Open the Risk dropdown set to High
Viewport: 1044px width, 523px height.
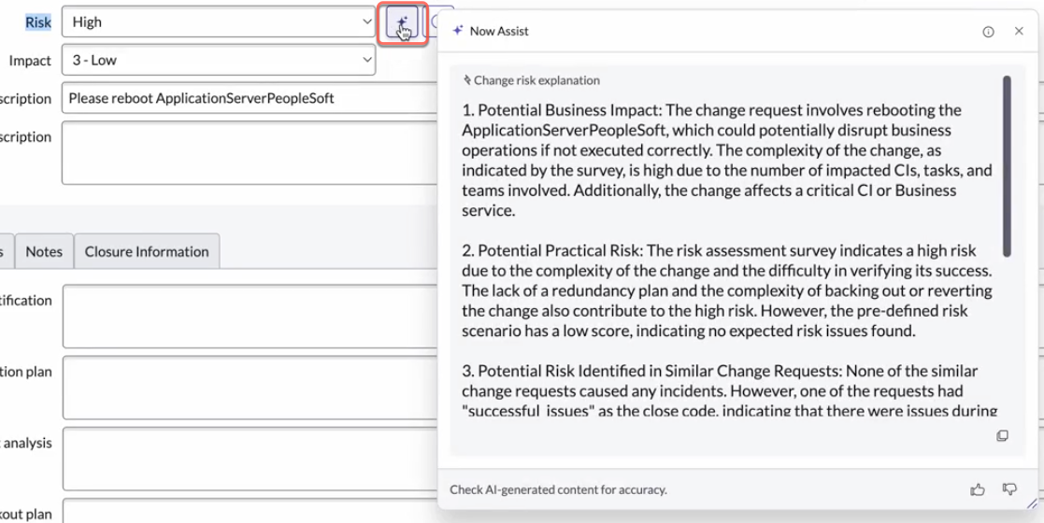point(219,22)
